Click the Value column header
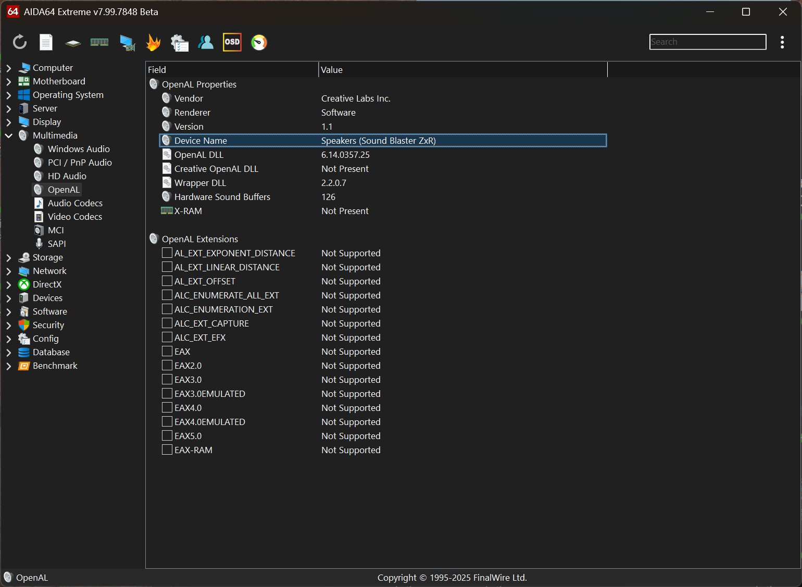The image size is (802, 587). 463,70
